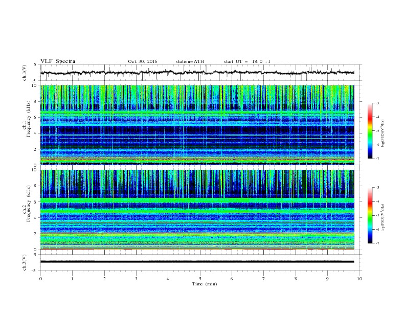Click the ch.1 voltage waveform trace
The width and height of the screenshot is (405, 313).
click(197, 73)
